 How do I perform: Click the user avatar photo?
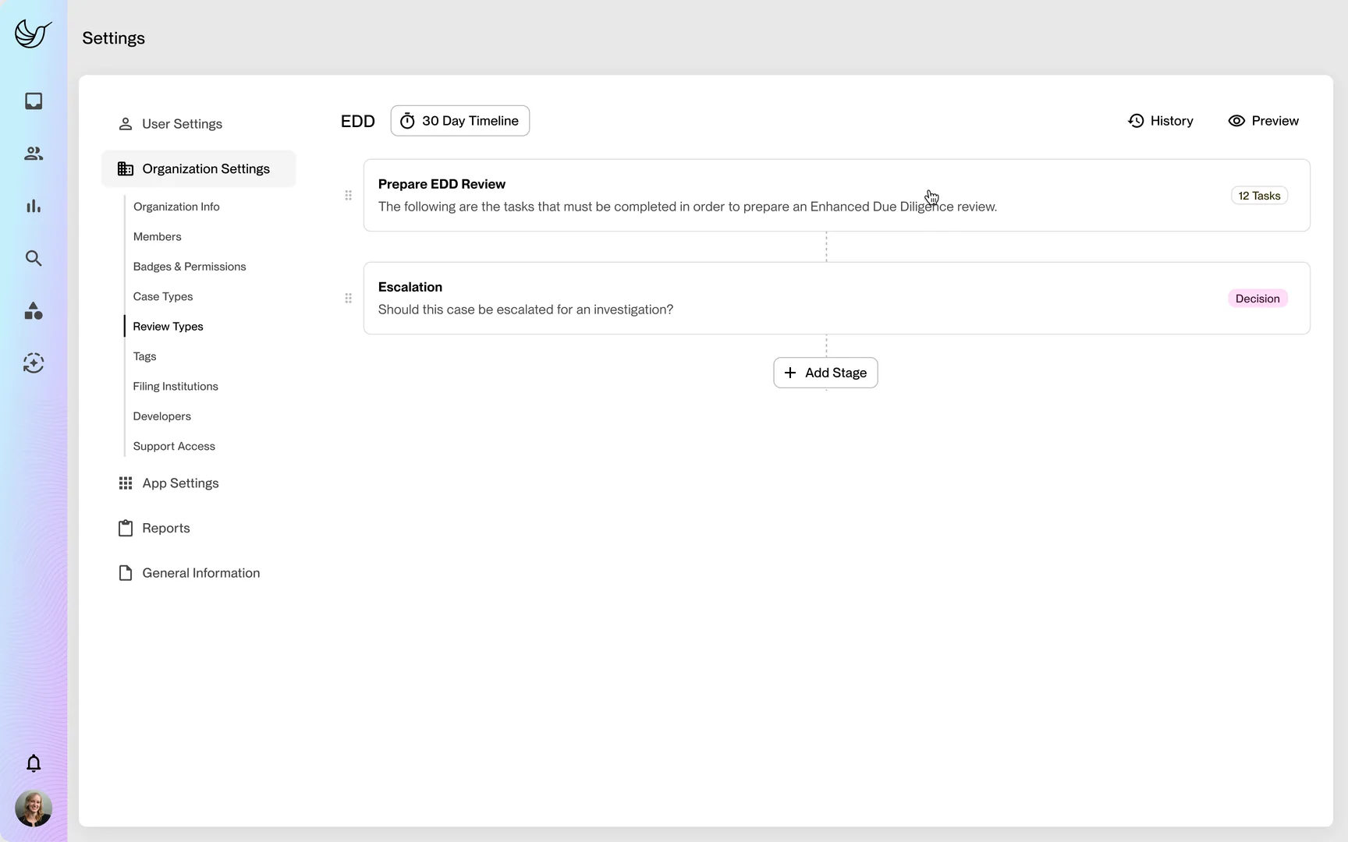coord(34,808)
